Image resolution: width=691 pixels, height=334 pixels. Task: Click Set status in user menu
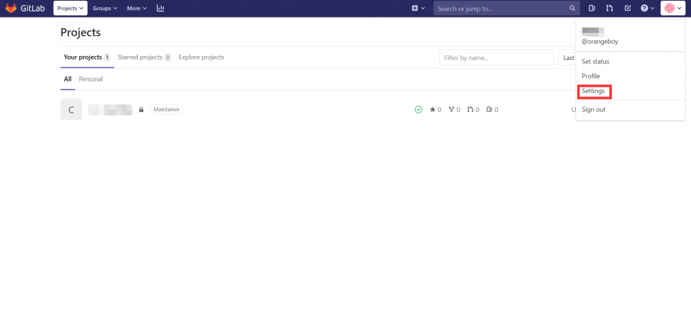point(595,61)
